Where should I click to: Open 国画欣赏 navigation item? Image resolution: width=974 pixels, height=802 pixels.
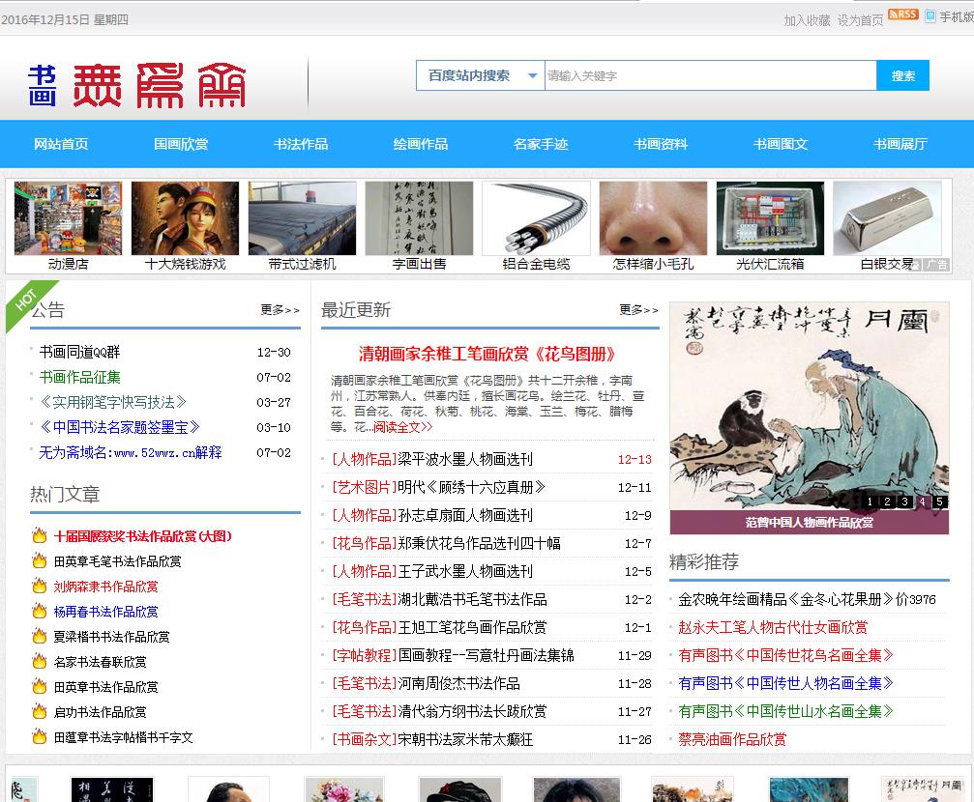181,144
